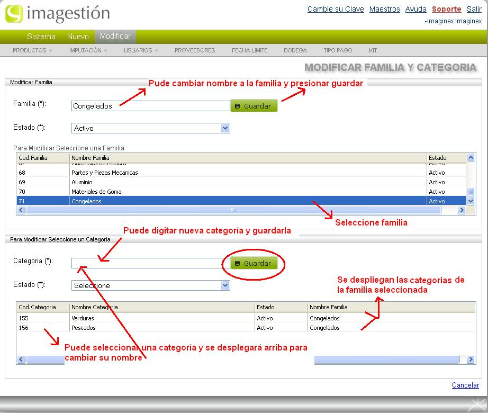488x413 pixels.
Task: Click the imagestión logo icon
Action: coord(14,14)
